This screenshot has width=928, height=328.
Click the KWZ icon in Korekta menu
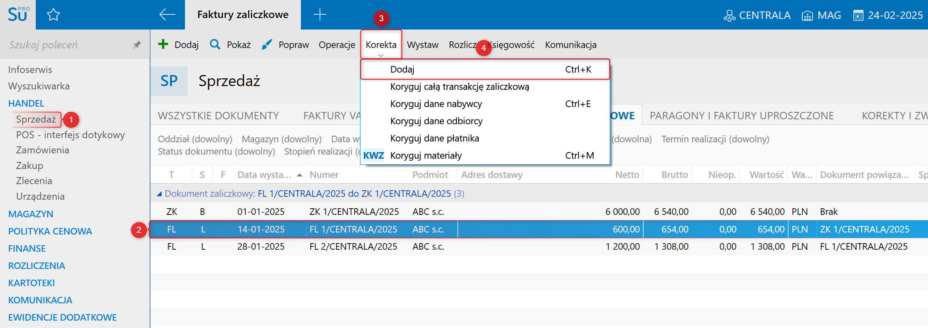374,155
